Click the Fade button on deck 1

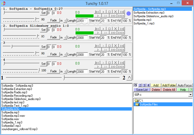pos(53,20)
